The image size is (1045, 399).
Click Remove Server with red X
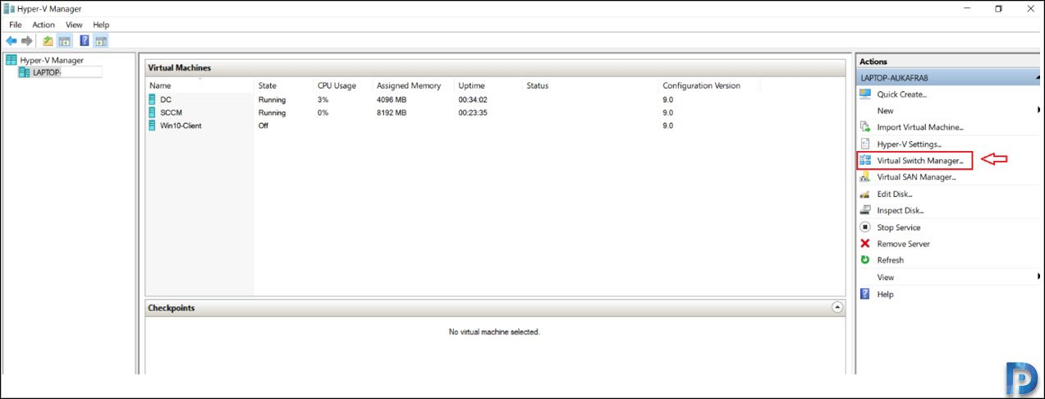tap(903, 244)
